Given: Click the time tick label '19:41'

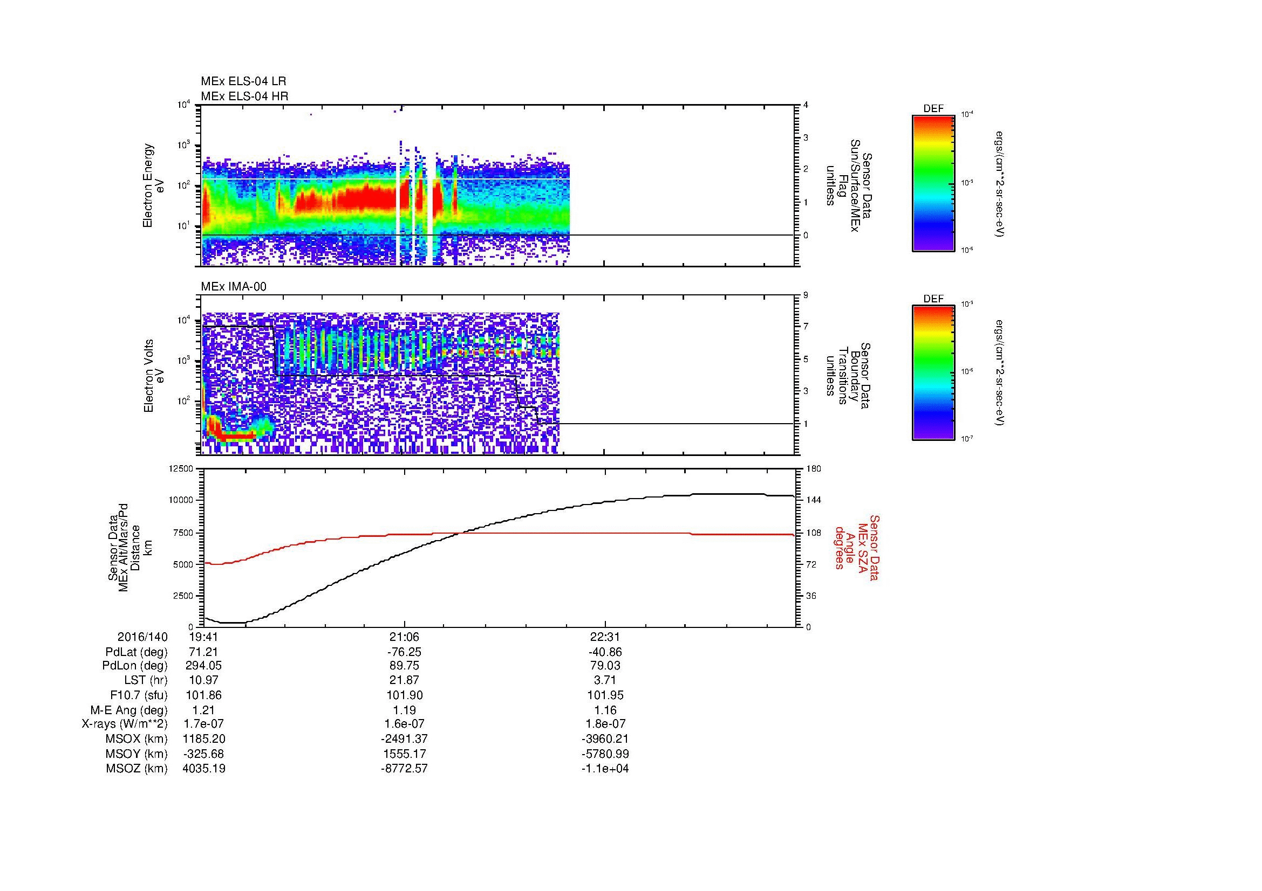Looking at the screenshot, I should point(204,637).
